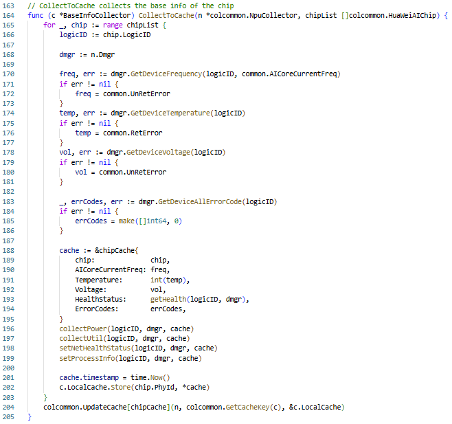Screen dimensions: 452x424
Task: Click the GetDeviceTemperature method call
Action: pos(170,113)
